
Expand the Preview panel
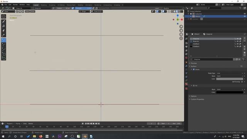pos(194,63)
